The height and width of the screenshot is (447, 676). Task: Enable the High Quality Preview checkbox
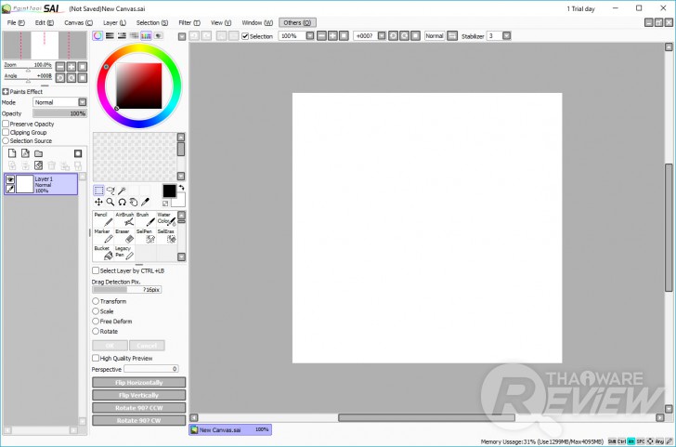[x=96, y=358]
